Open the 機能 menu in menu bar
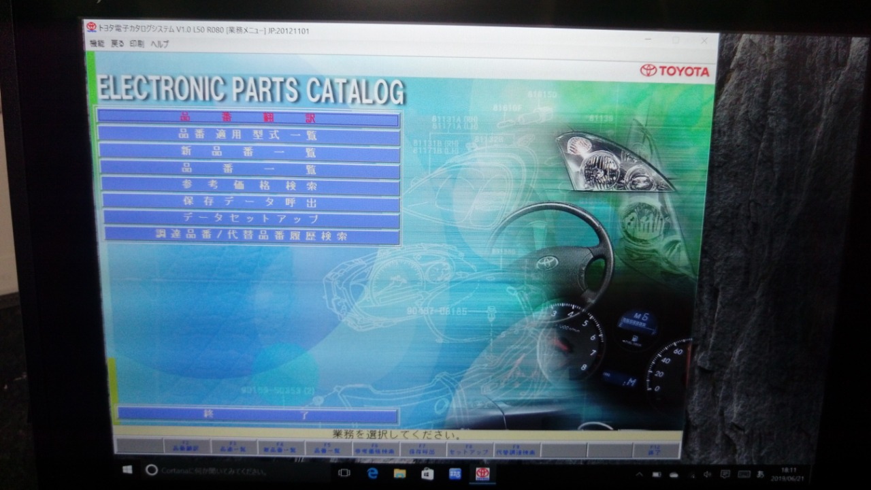 (x=97, y=44)
